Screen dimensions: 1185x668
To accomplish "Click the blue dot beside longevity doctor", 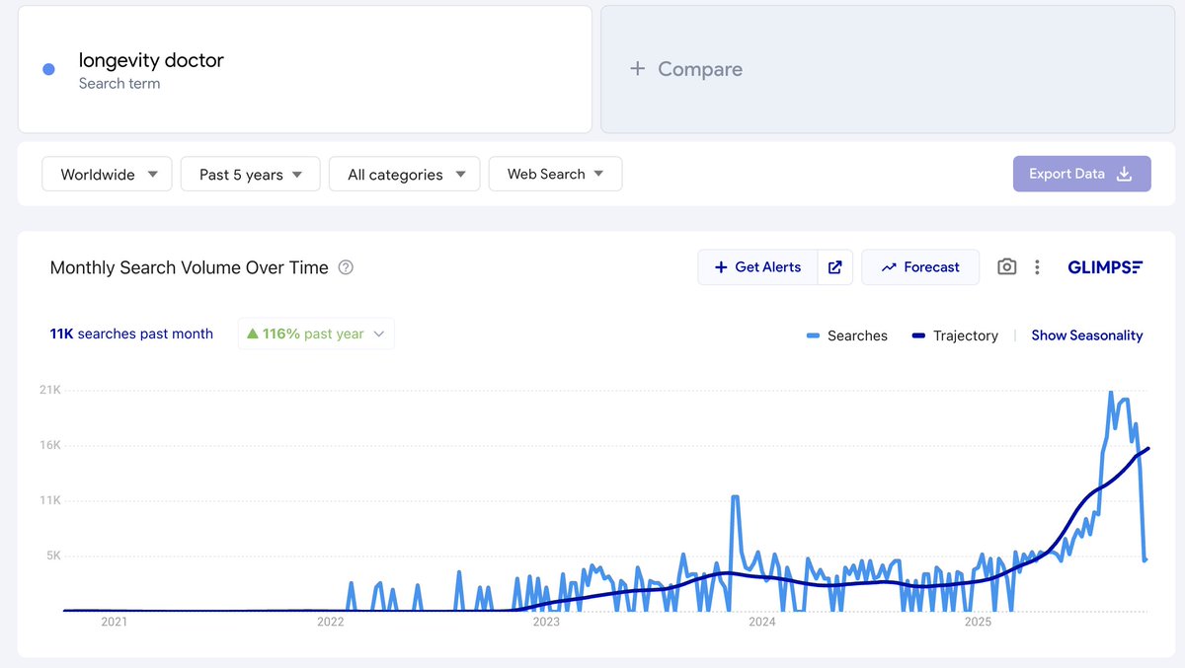I will point(48,69).
